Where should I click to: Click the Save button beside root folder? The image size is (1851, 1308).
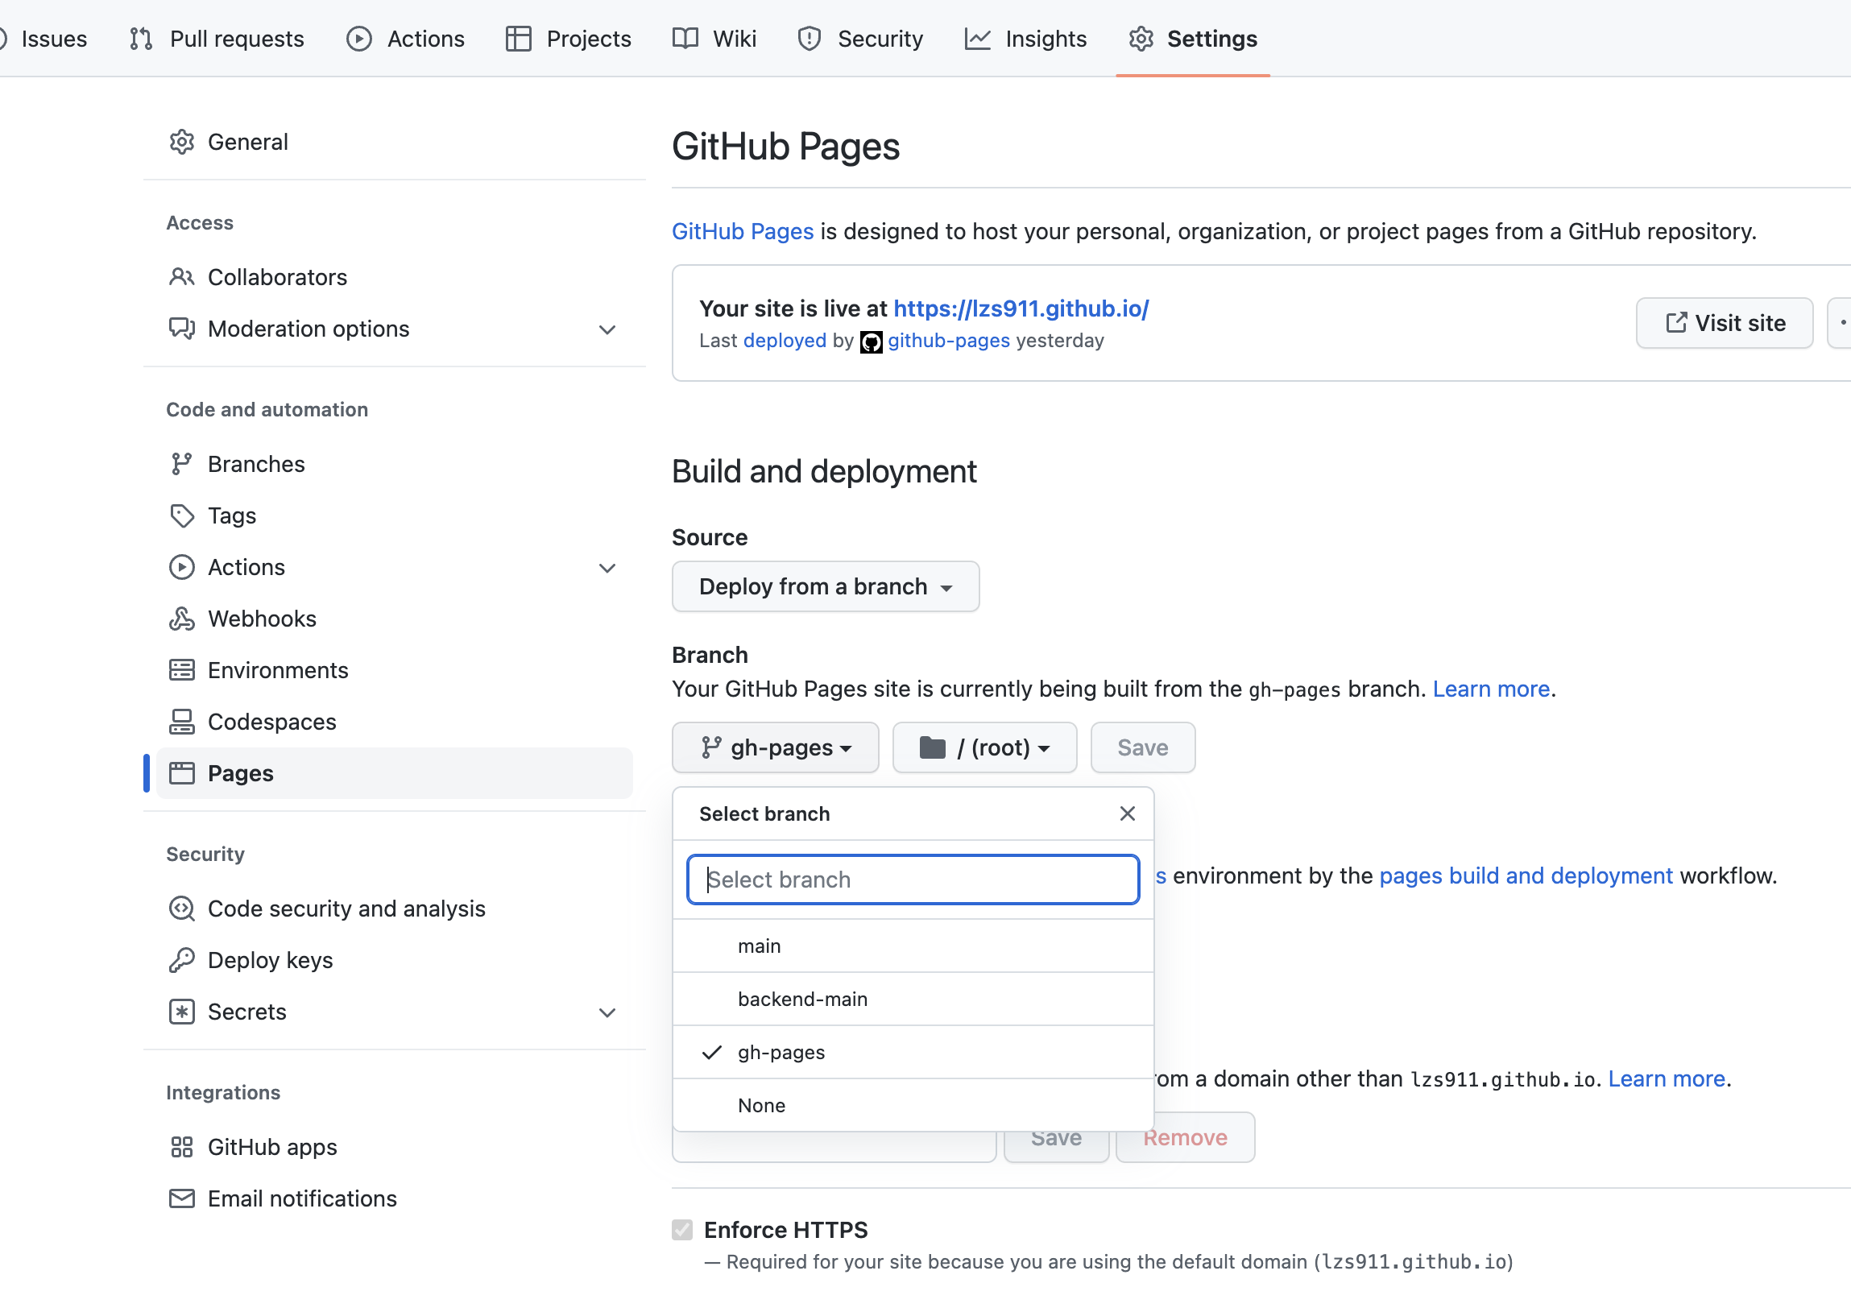(x=1142, y=748)
